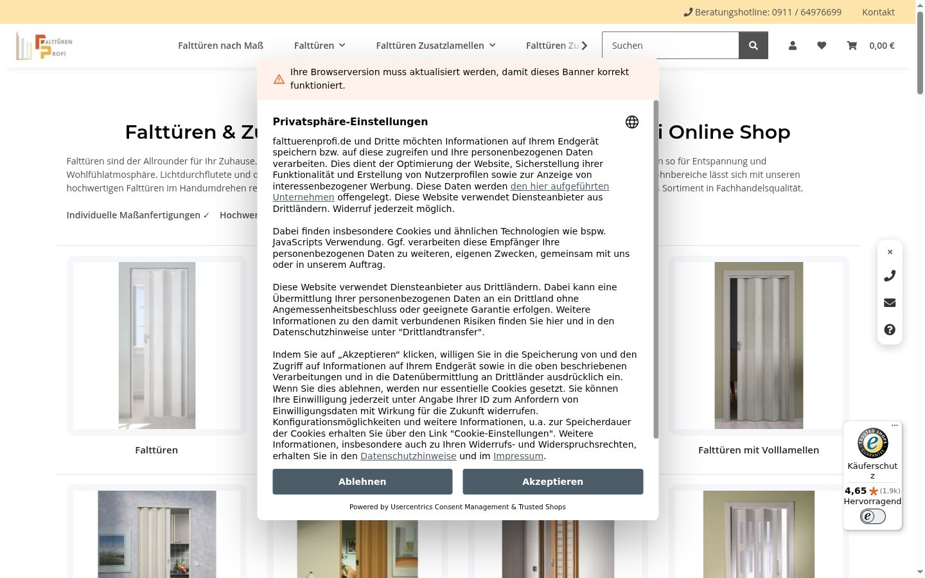
Task: Click Falttüren mit Volllamellen label
Action: [759, 450]
